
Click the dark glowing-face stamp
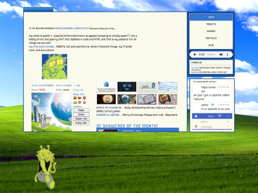click(x=127, y=87)
